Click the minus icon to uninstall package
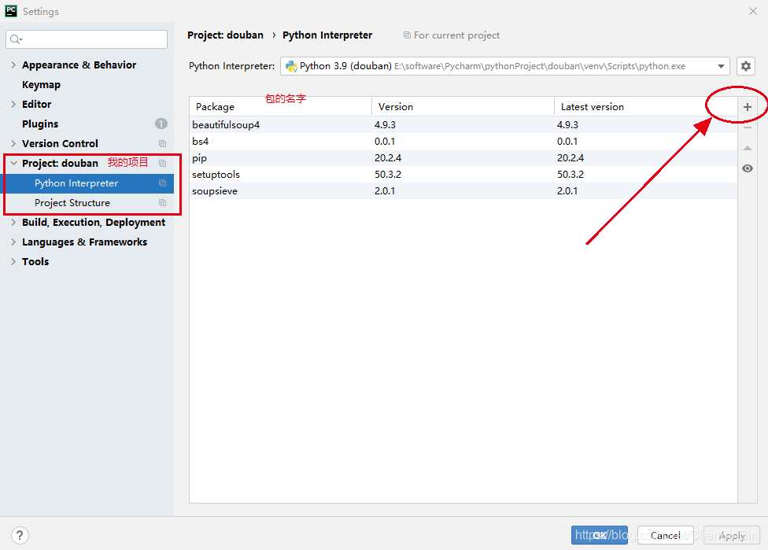 coord(747,127)
